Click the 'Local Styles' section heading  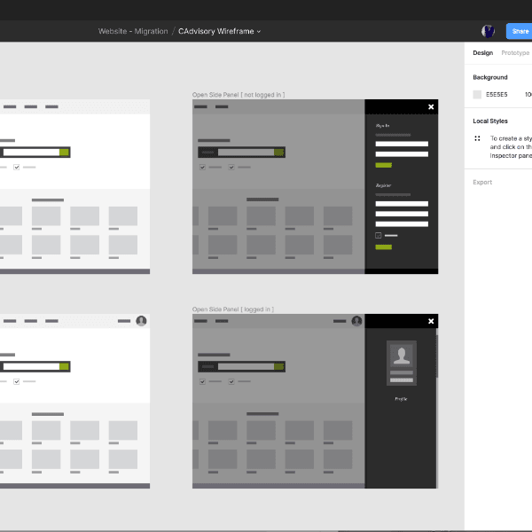490,121
